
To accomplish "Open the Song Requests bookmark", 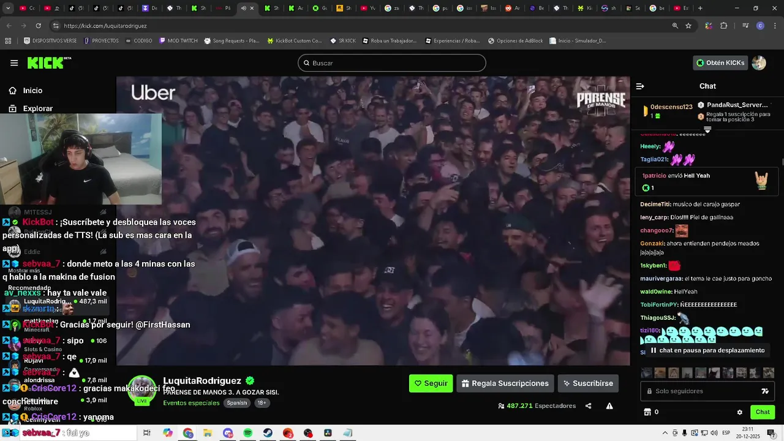I will pyautogui.click(x=232, y=41).
